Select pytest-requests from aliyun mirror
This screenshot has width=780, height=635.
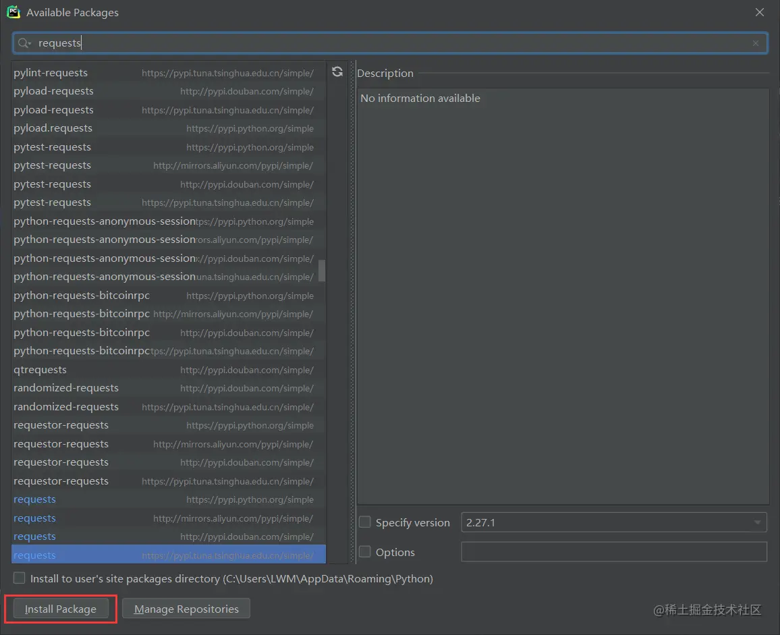click(169, 165)
